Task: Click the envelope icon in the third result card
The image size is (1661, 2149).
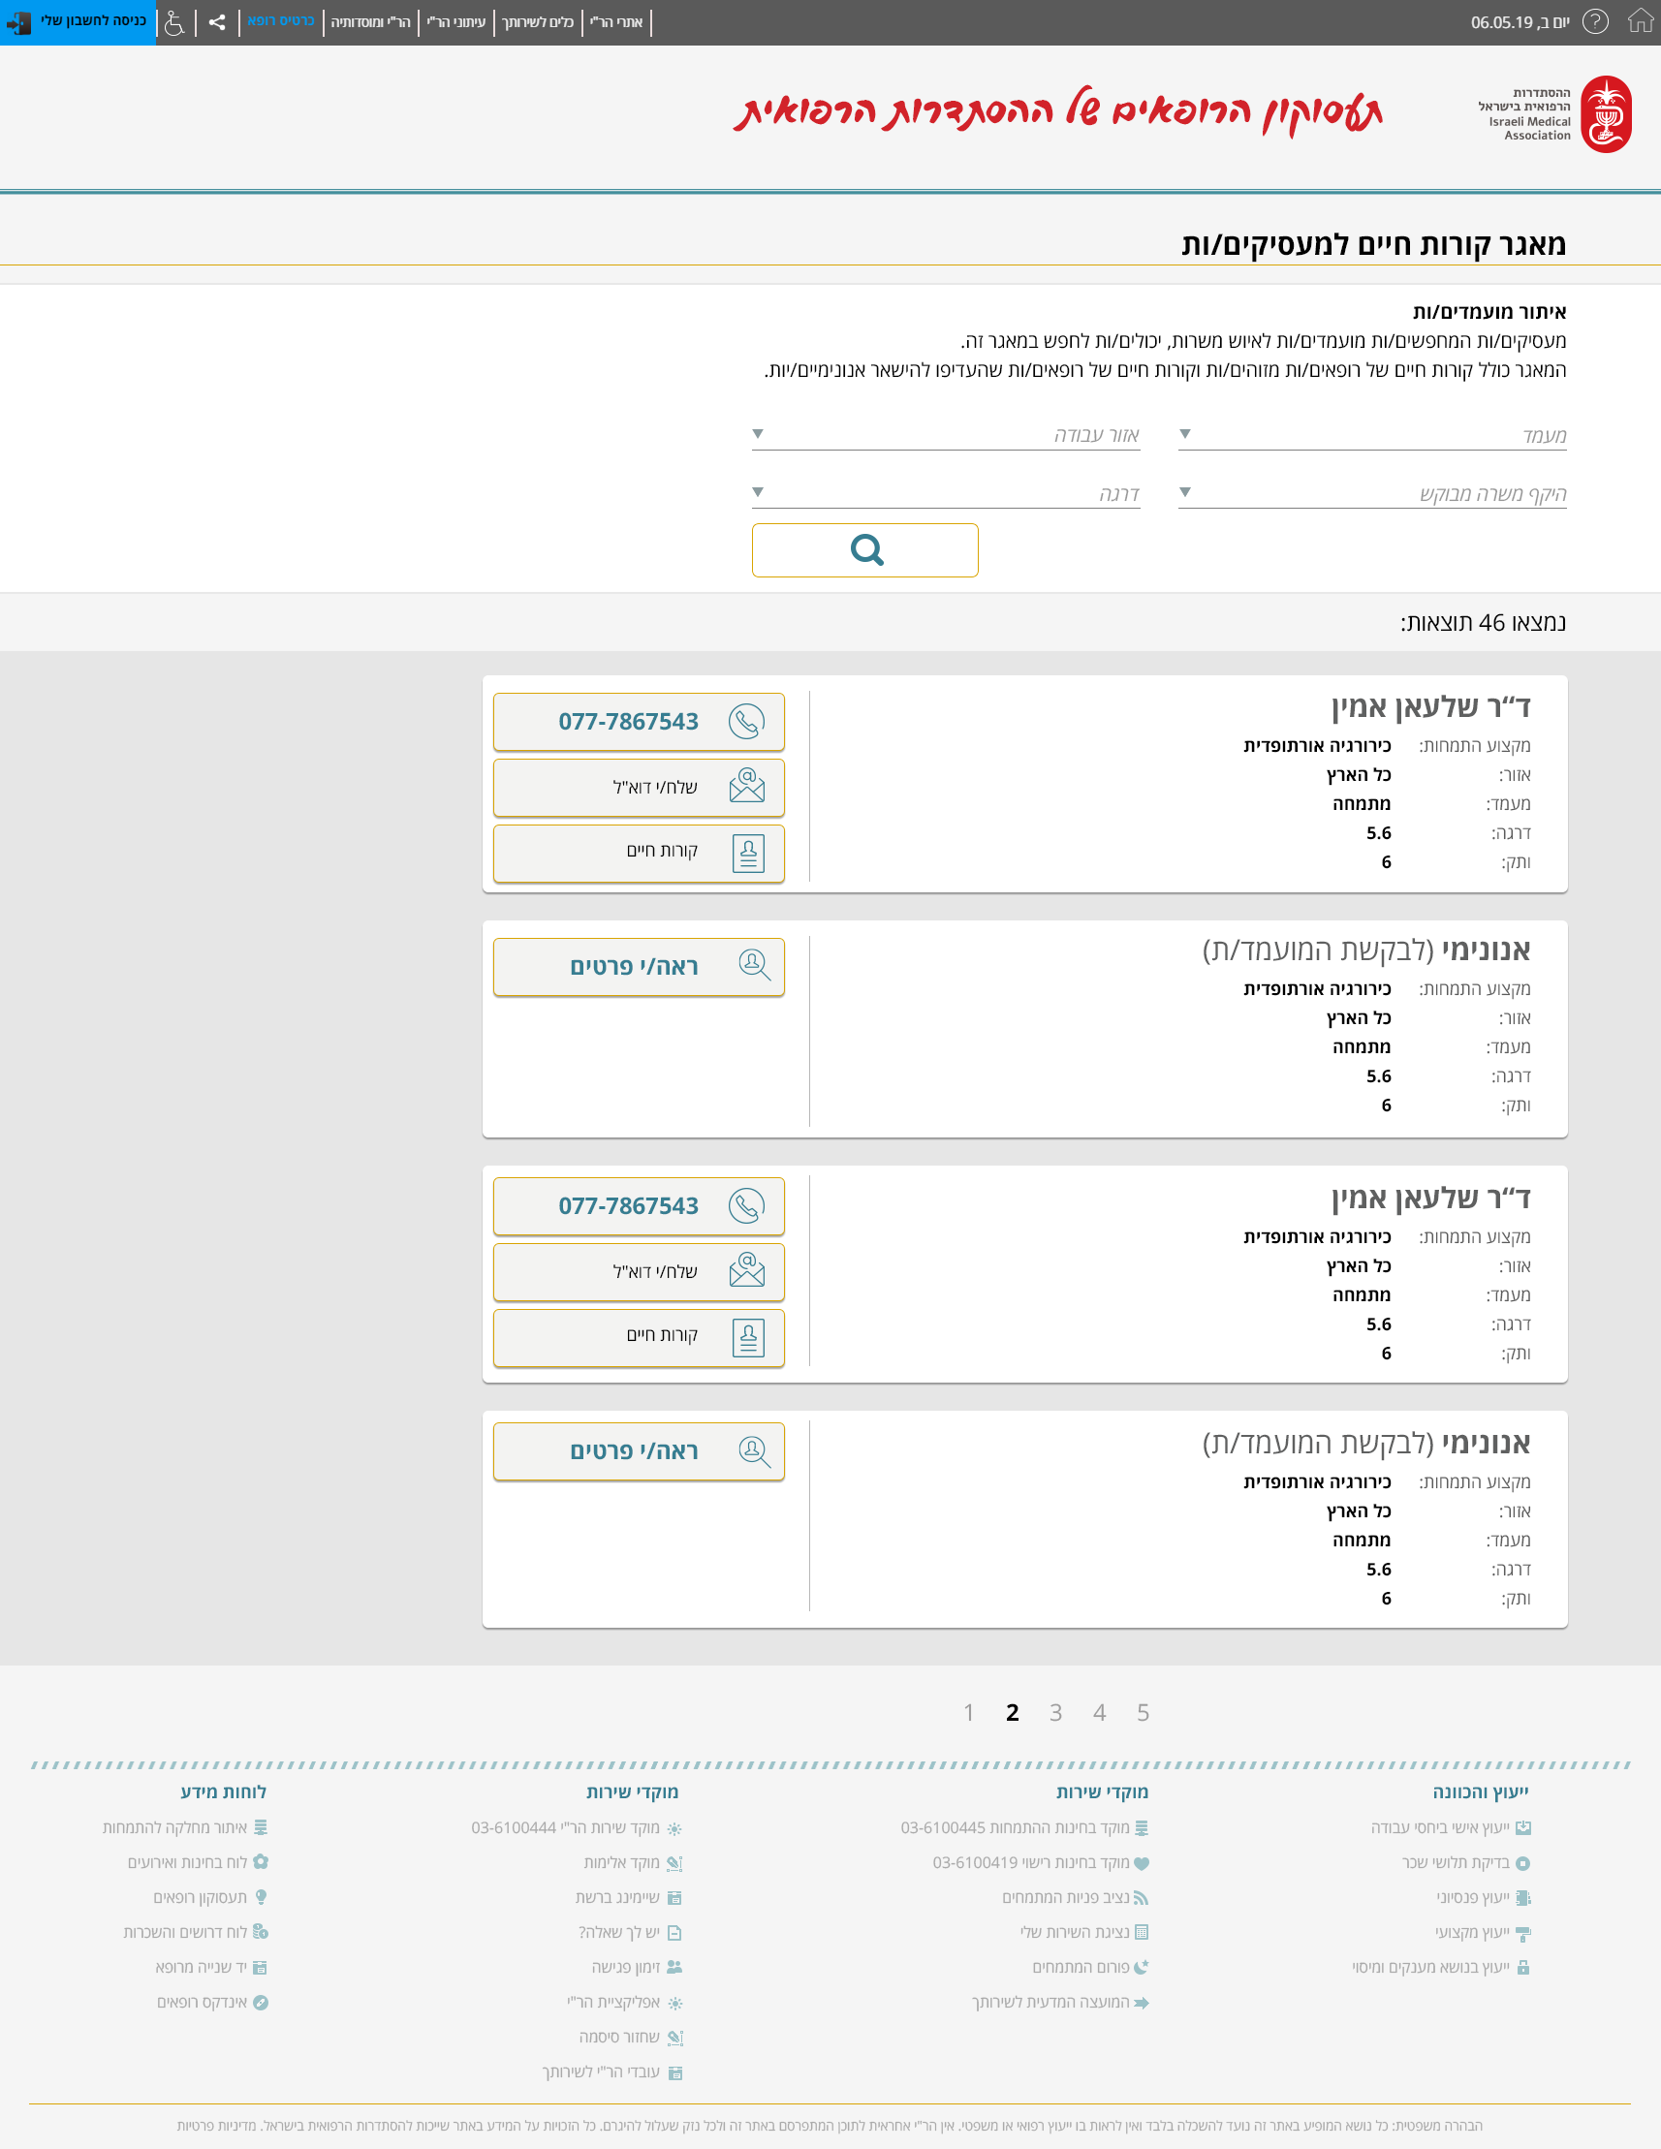Action: [747, 1270]
